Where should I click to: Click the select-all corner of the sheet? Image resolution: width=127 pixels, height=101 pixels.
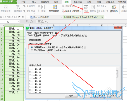pyautogui.click(x=2, y=25)
